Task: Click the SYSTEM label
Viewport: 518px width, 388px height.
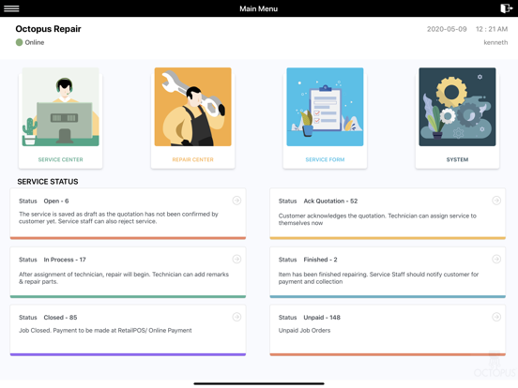Action: tap(457, 159)
